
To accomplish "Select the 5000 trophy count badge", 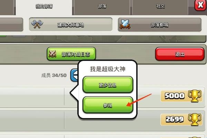I will [181, 96].
